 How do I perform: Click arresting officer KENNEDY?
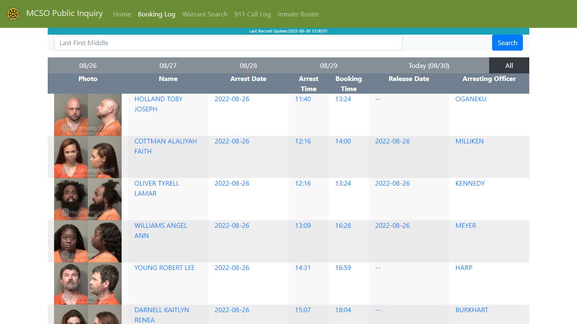(470, 183)
